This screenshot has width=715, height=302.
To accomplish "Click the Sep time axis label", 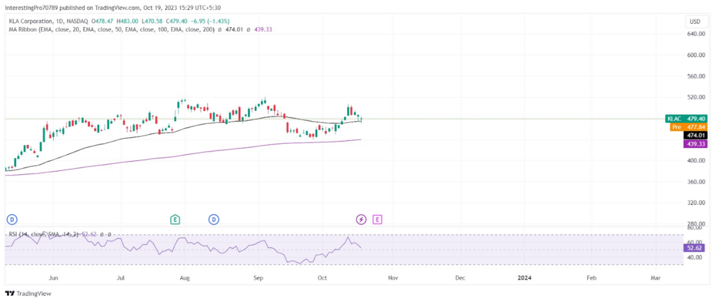I will [258, 278].
